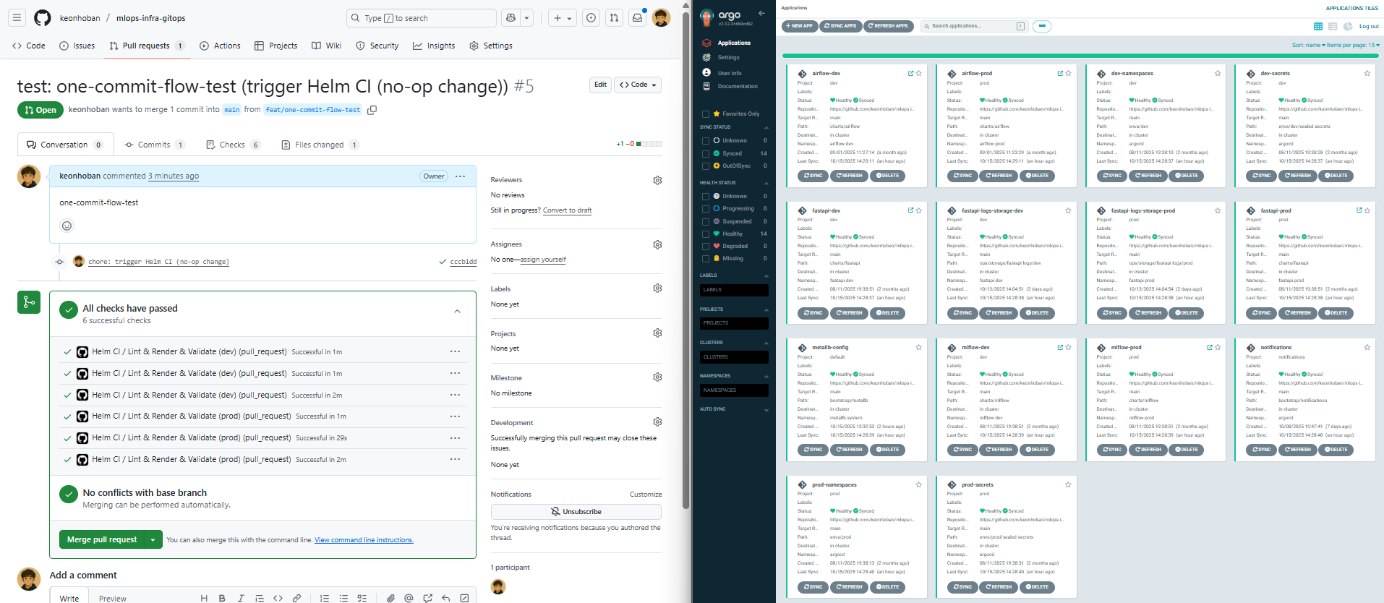
Task: Collapse the Argo CD sidebar arrow
Action: coord(761,13)
